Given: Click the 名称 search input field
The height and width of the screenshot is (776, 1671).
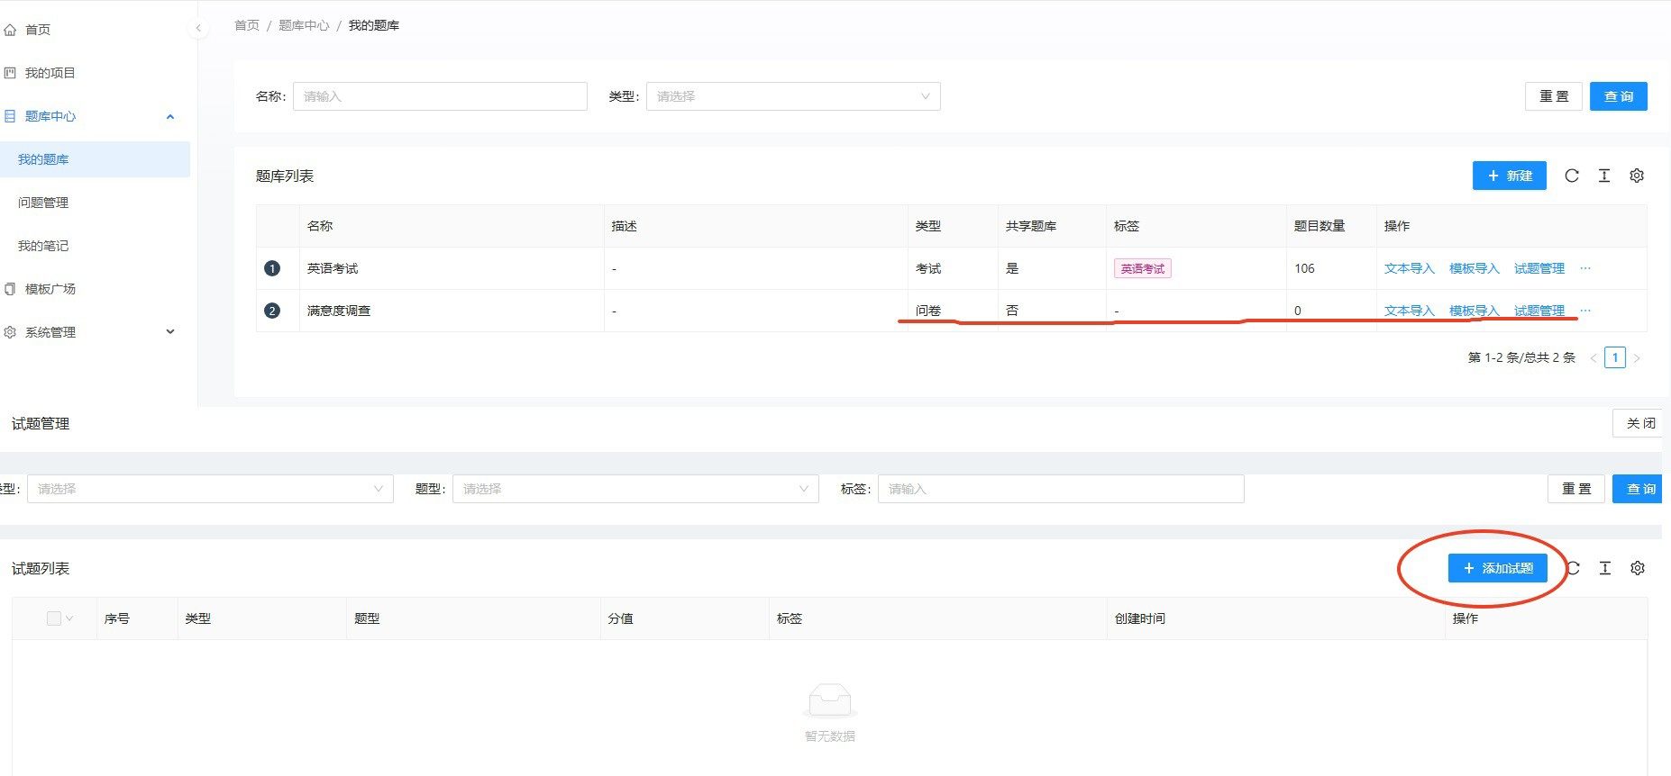Looking at the screenshot, I should pyautogui.click(x=440, y=96).
